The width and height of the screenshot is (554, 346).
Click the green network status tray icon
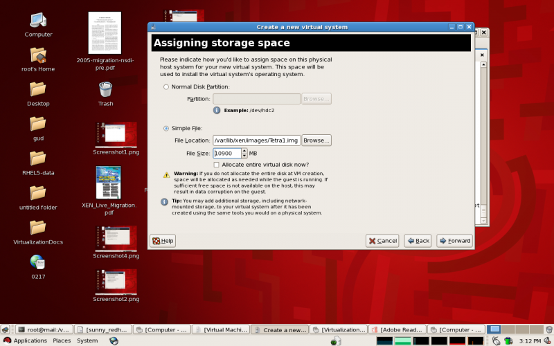508,340
